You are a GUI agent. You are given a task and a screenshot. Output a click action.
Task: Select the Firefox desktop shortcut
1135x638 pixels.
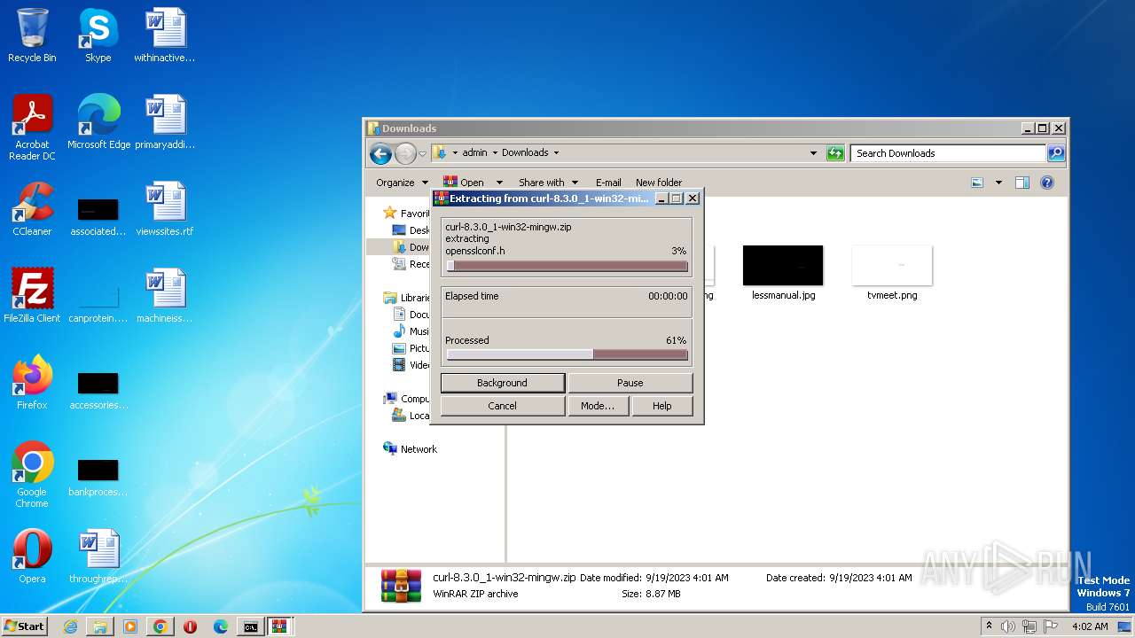(32, 382)
